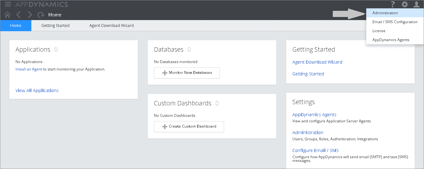
Task: Click the 'No Custom Dashboards' text
Action: [x=174, y=116]
